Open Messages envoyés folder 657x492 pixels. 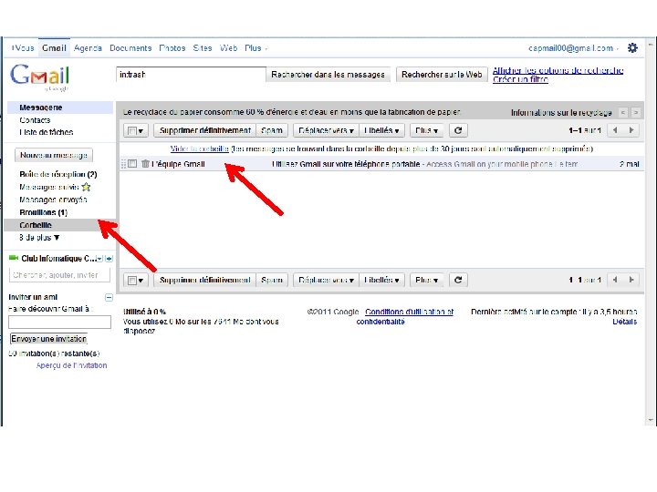pyautogui.click(x=53, y=200)
